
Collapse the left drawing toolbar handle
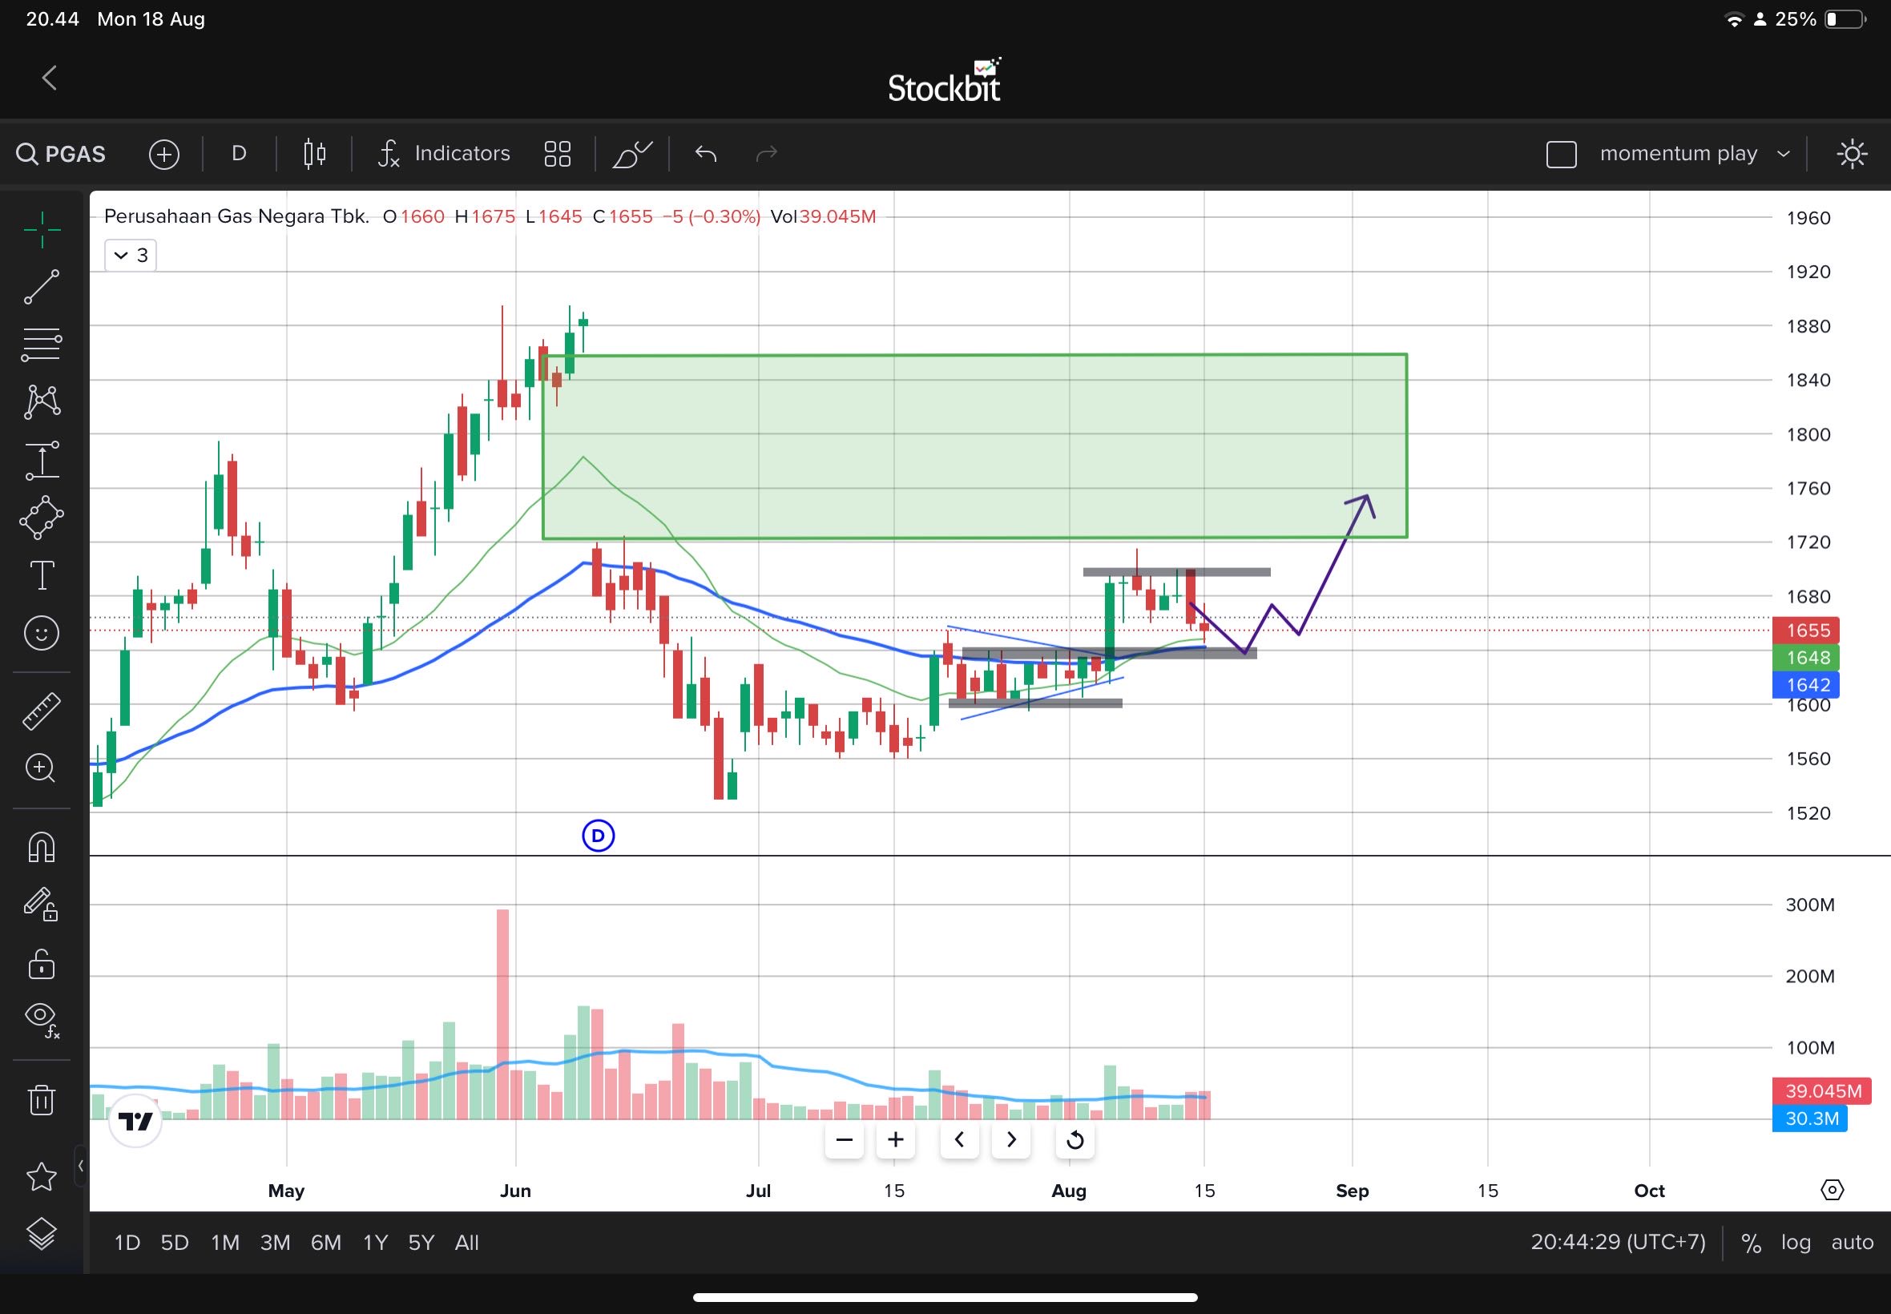[81, 1166]
